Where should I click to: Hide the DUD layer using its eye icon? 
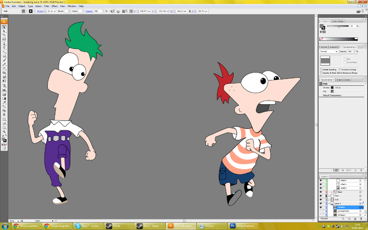point(321,200)
